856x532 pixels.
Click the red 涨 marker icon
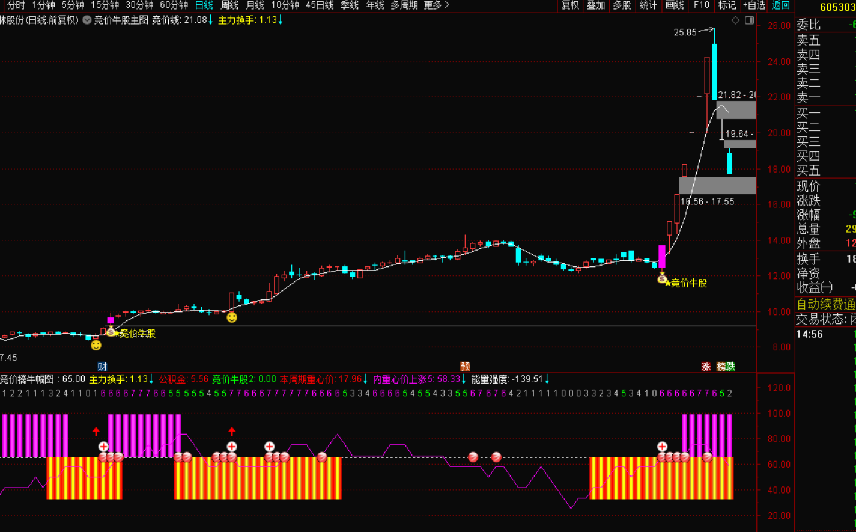pyautogui.click(x=706, y=367)
